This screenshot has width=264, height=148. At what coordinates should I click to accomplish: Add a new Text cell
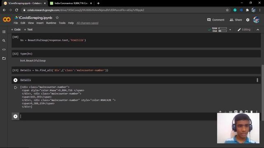28,30
